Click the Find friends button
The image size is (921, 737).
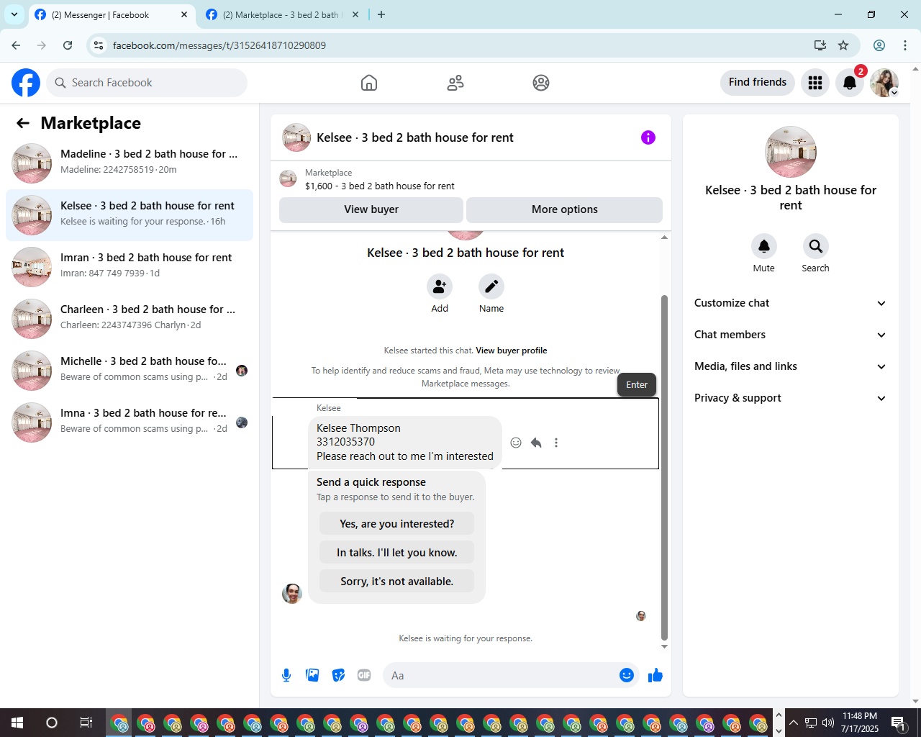click(758, 82)
